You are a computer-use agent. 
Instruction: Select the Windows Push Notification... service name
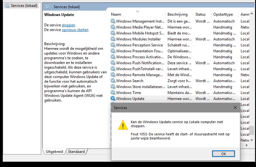pos(140,63)
